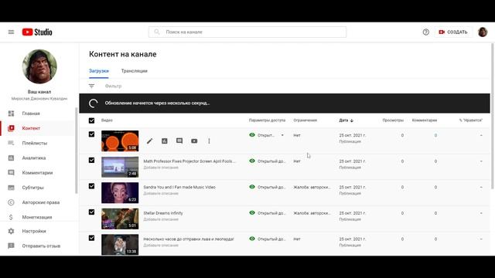This screenshot has height=278, width=495.
Task: Open Субтитры in the sidebar
Action: tap(32, 188)
